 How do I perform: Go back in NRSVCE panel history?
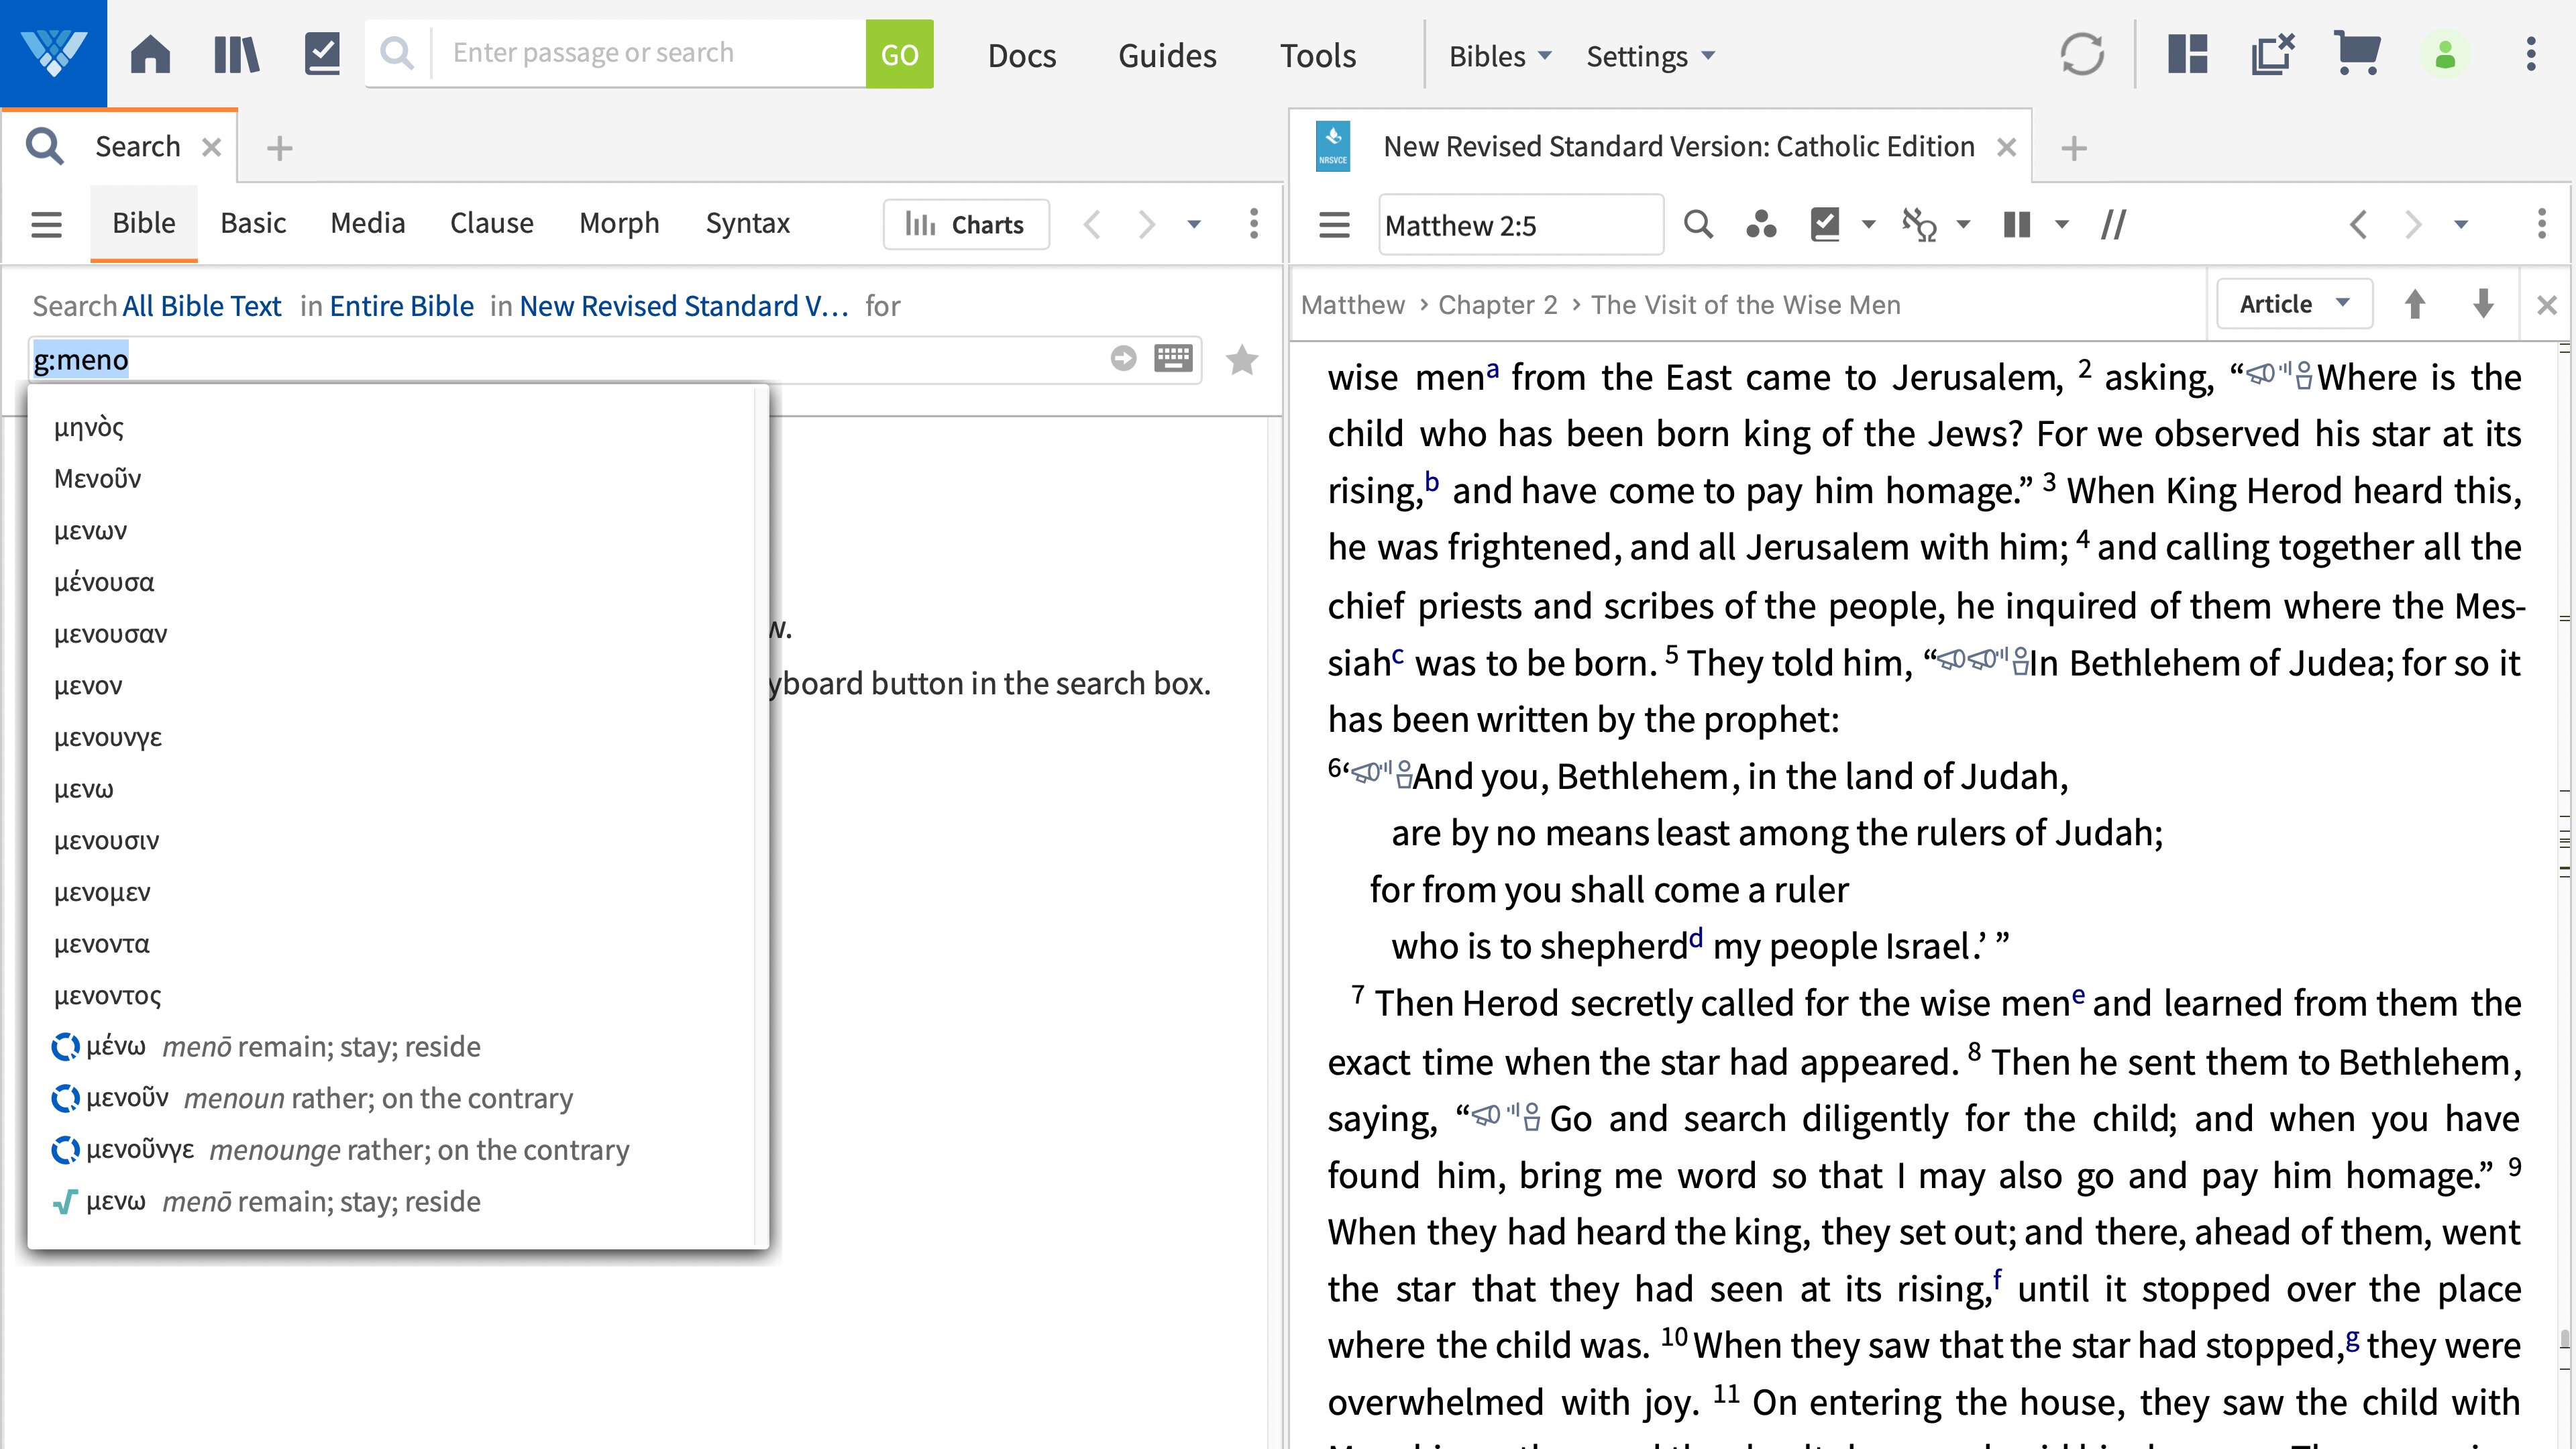pos(2358,224)
